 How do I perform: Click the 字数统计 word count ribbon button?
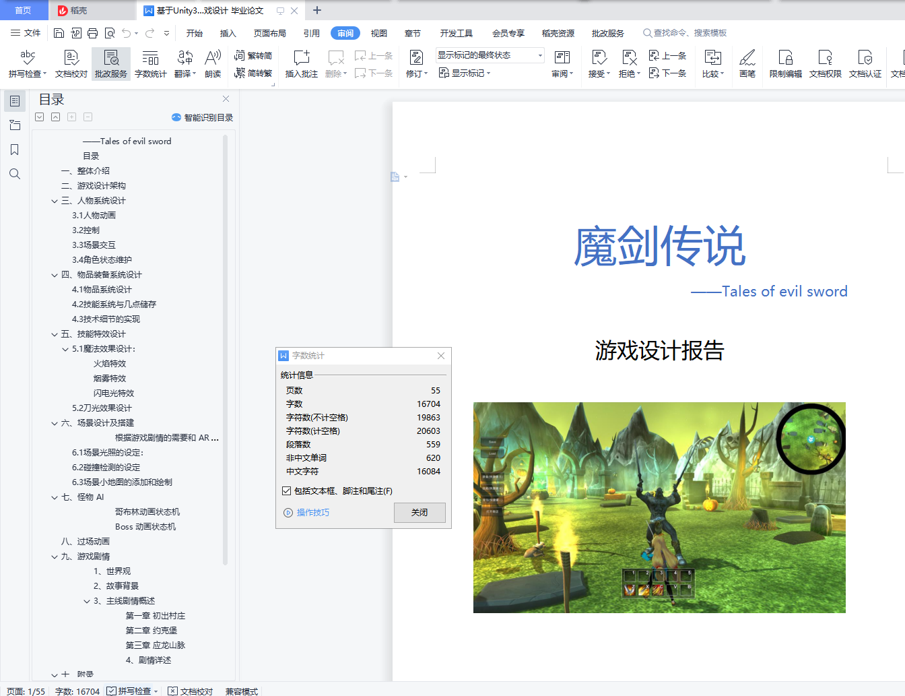(x=151, y=64)
